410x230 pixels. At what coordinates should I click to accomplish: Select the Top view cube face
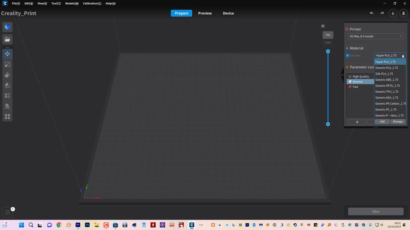click(328, 35)
